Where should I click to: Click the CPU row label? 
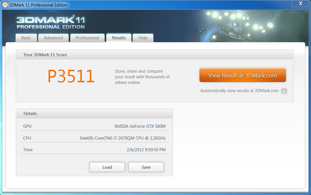(x=27, y=138)
